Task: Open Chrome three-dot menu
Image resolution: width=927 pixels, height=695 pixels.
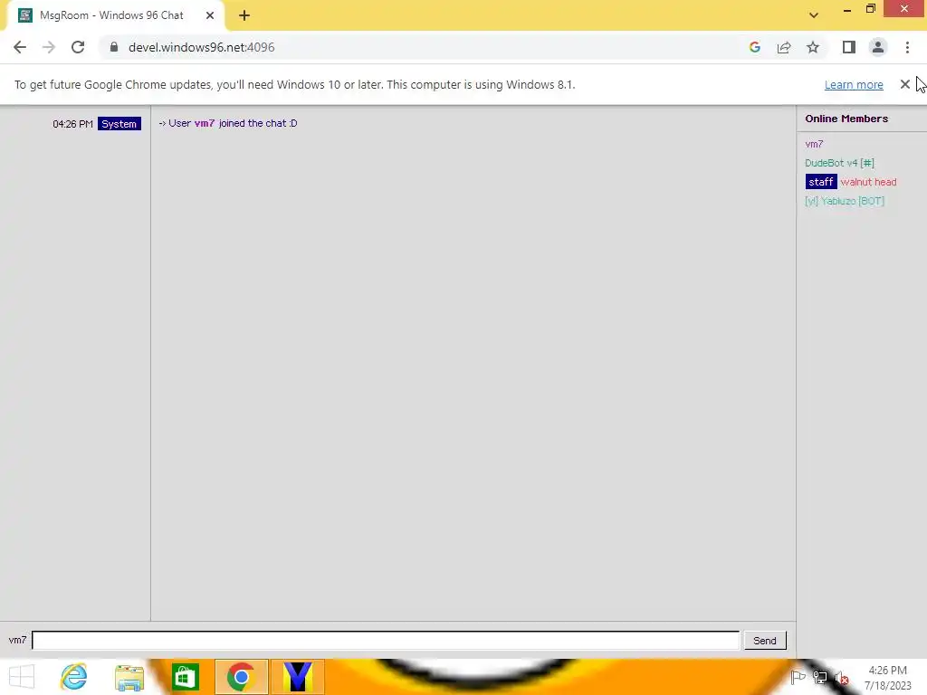Action: click(907, 47)
